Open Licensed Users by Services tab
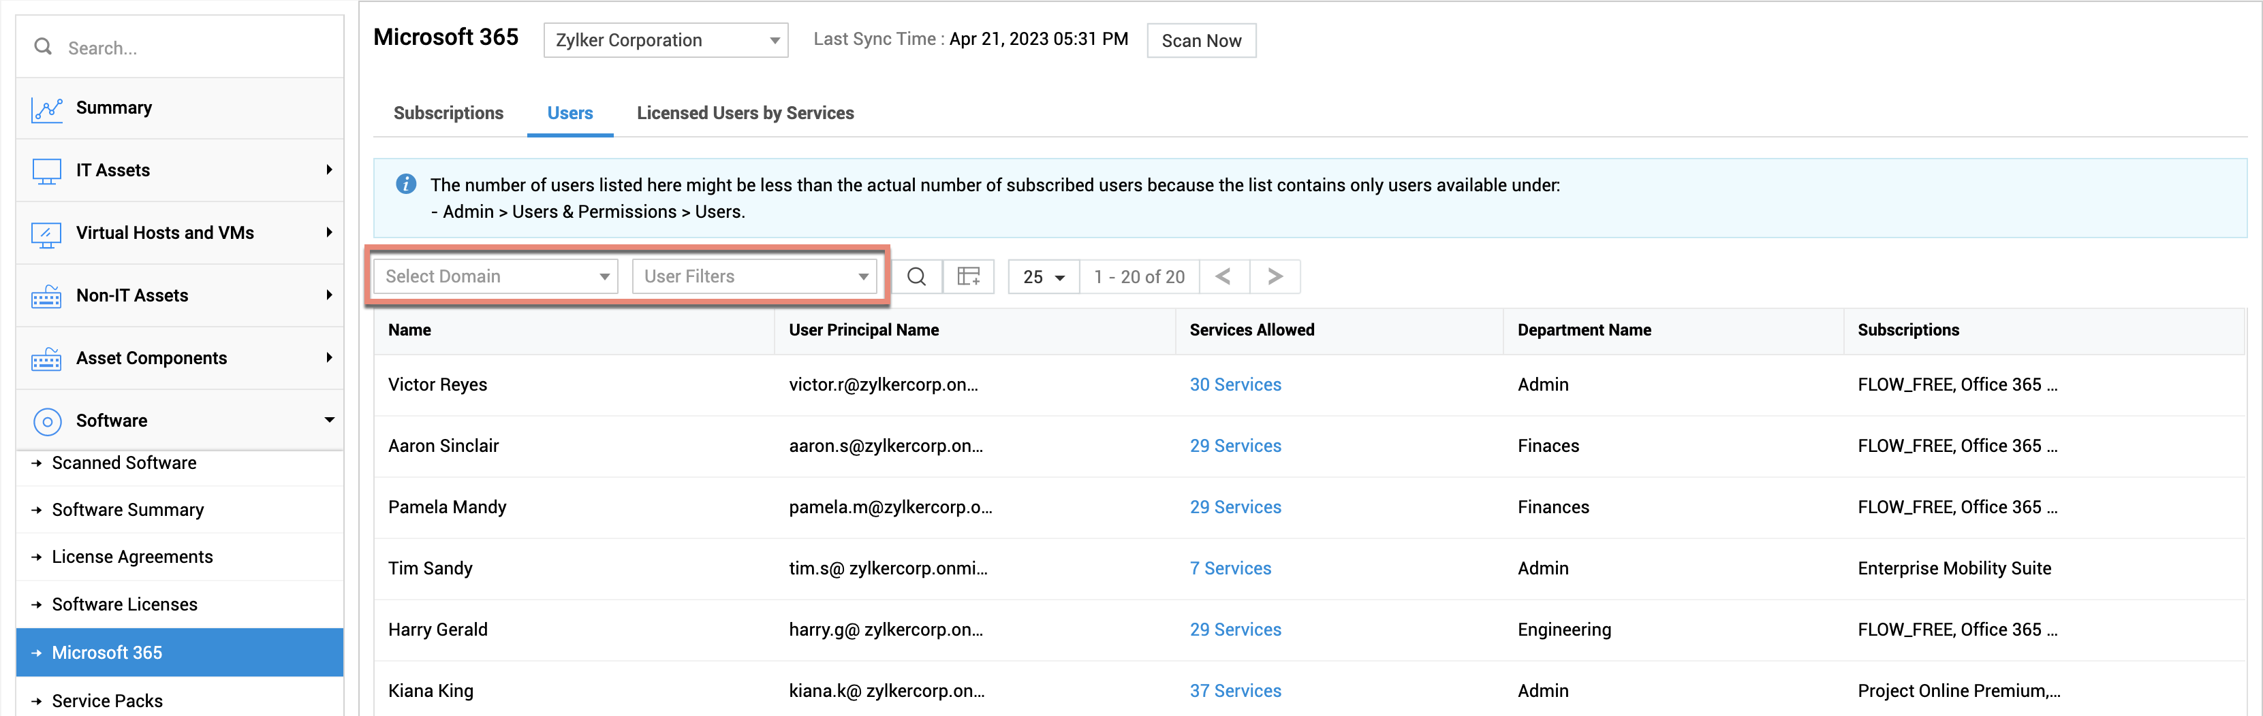This screenshot has height=716, width=2263. point(745,113)
